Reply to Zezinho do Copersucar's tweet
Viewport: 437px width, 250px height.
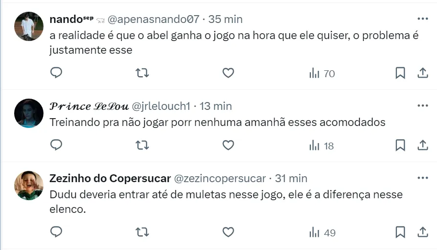click(x=56, y=232)
